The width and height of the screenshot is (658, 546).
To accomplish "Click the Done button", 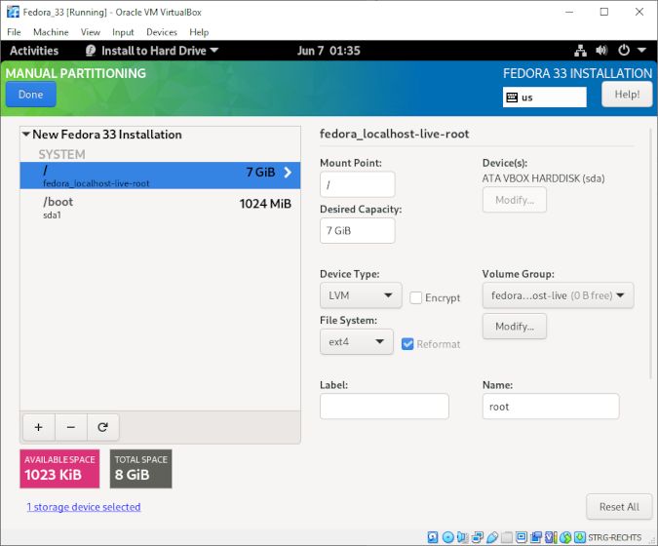I will tap(30, 95).
